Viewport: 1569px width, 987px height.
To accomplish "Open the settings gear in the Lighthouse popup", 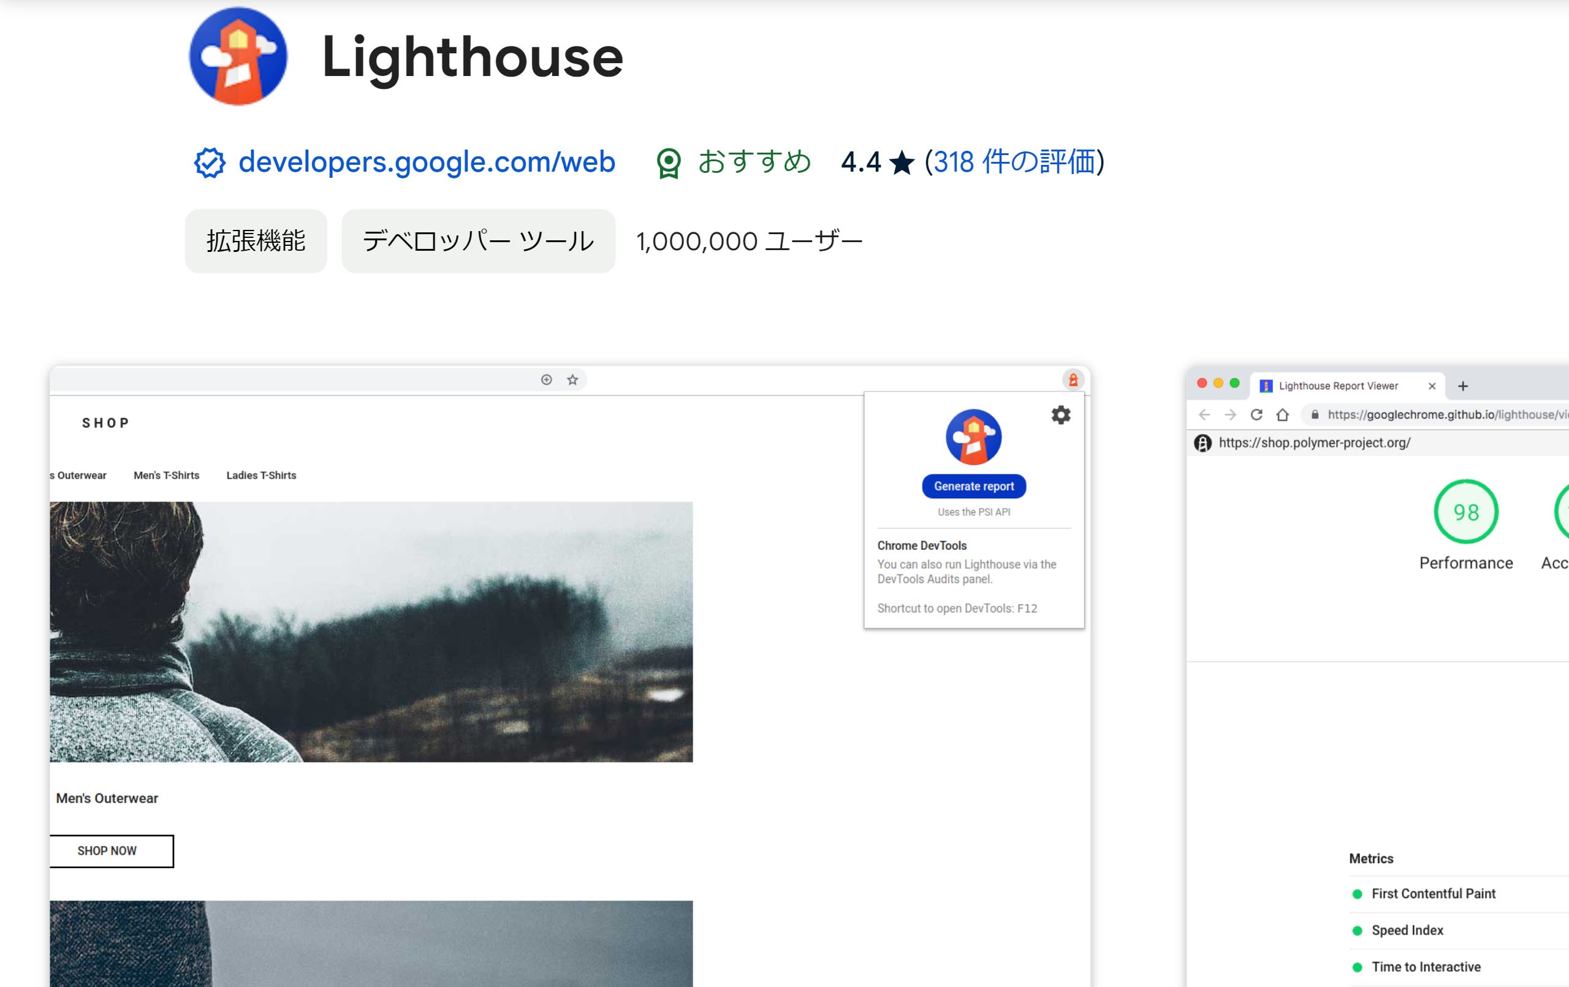I will 1061,415.
